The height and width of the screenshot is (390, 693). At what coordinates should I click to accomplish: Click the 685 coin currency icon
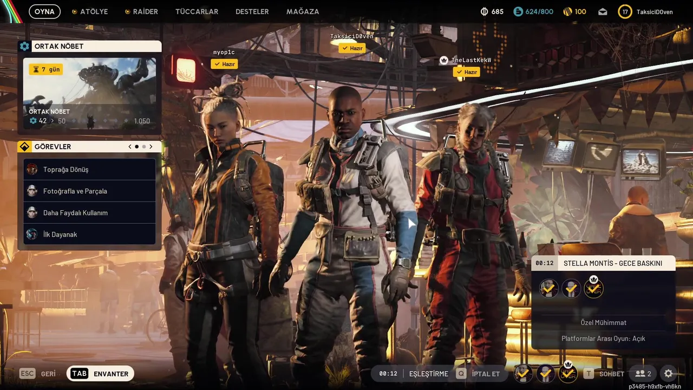485,11
